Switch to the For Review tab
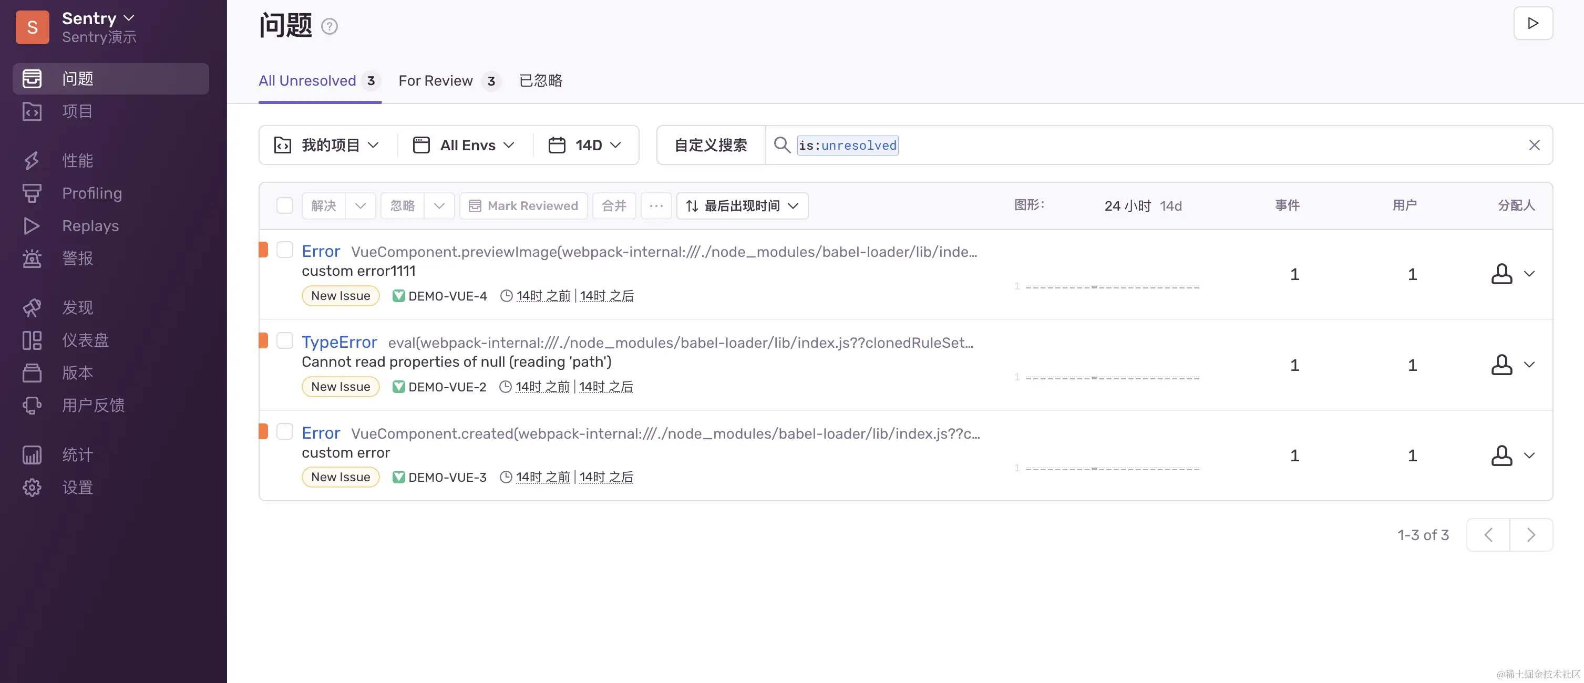 click(435, 81)
